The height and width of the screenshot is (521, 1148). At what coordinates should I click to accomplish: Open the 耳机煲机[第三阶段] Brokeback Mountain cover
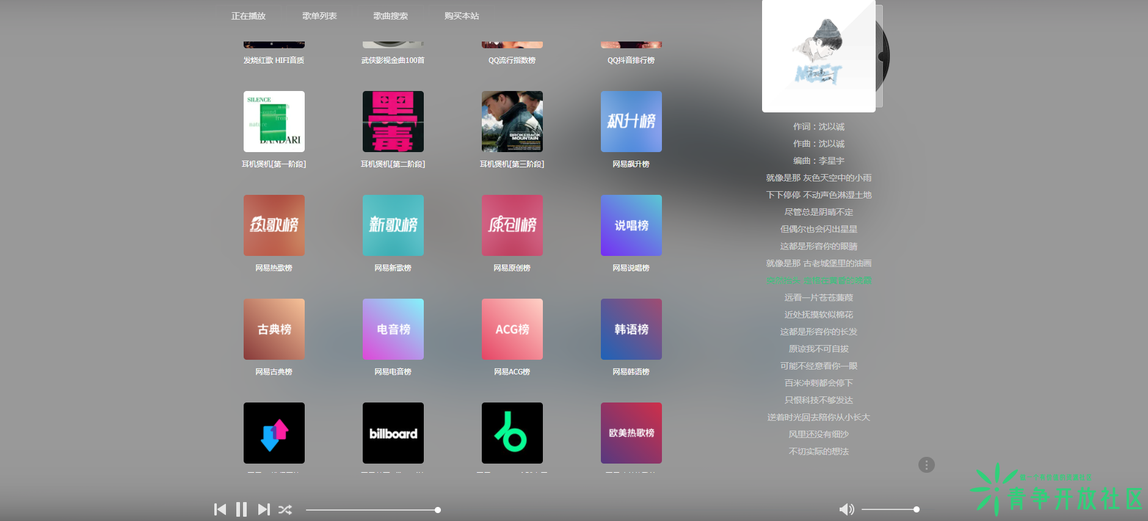coord(512,122)
